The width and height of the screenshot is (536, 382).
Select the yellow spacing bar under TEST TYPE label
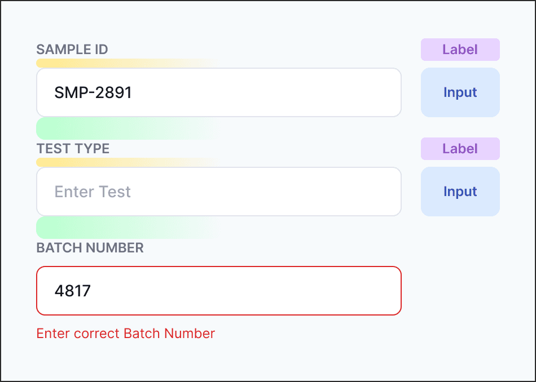click(126, 162)
